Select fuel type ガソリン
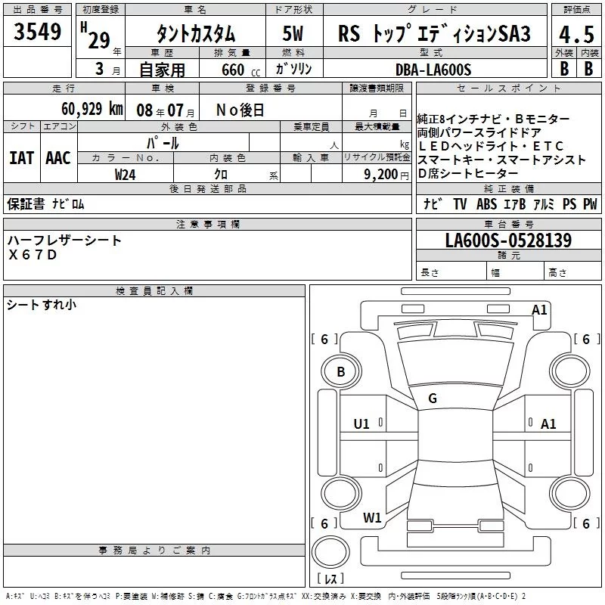 click(x=293, y=69)
